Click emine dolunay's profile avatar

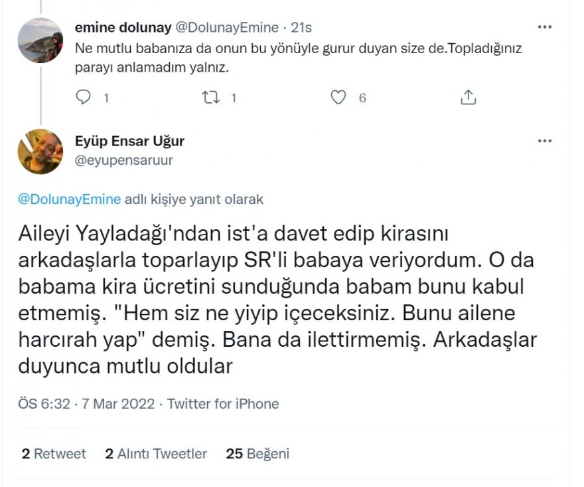(40, 41)
